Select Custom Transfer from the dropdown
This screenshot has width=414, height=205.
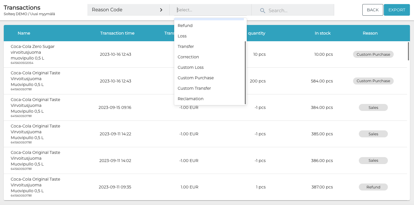pyautogui.click(x=194, y=88)
